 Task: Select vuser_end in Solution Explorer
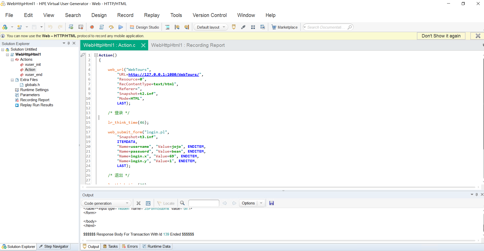(x=34, y=75)
